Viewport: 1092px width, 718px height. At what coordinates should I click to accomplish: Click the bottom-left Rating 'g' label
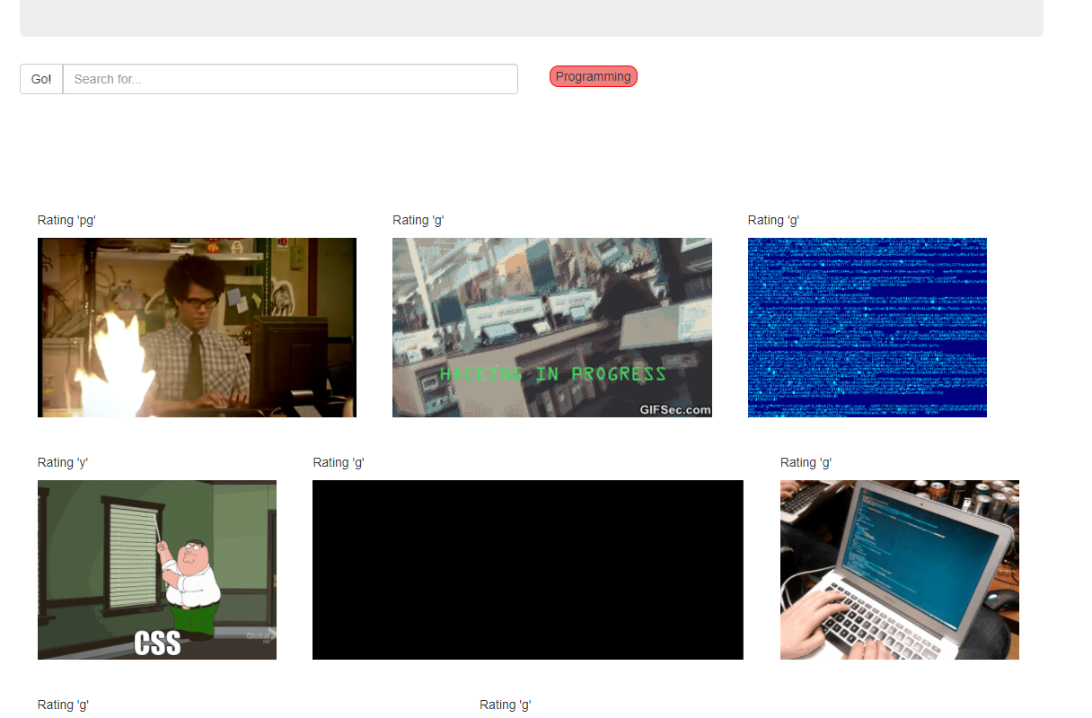point(62,705)
